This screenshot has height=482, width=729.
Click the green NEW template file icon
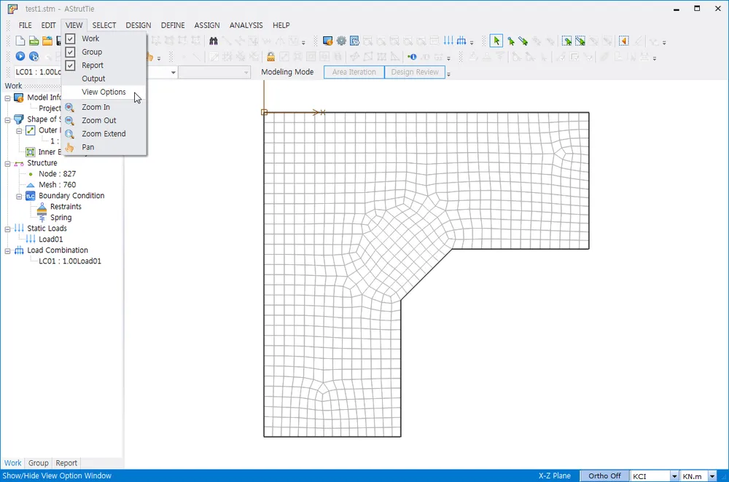coord(34,41)
